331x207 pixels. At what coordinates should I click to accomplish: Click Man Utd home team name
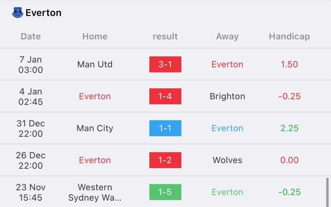95,64
